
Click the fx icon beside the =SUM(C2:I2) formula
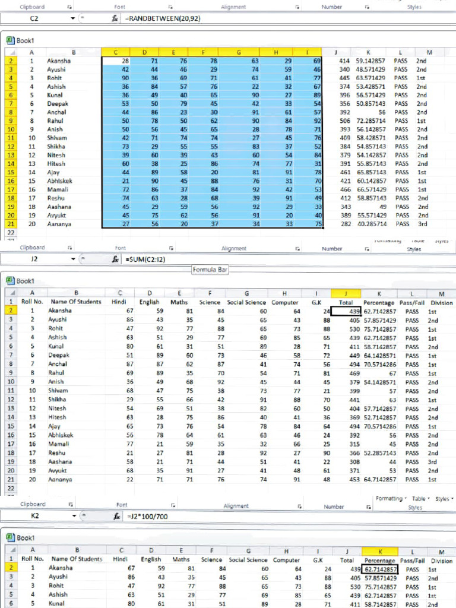pyautogui.click(x=115, y=259)
